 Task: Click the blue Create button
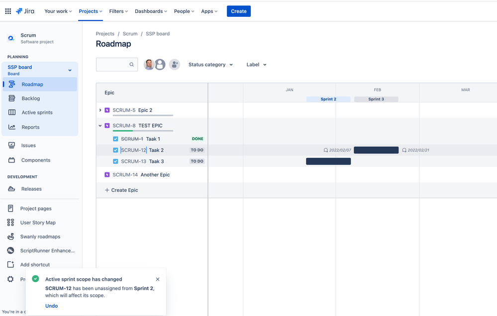239,11
